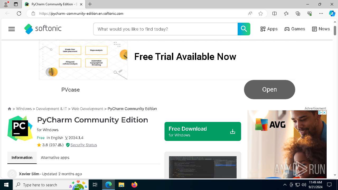Launch Firefox from the taskbar
338x190 pixels.
(x=134, y=185)
